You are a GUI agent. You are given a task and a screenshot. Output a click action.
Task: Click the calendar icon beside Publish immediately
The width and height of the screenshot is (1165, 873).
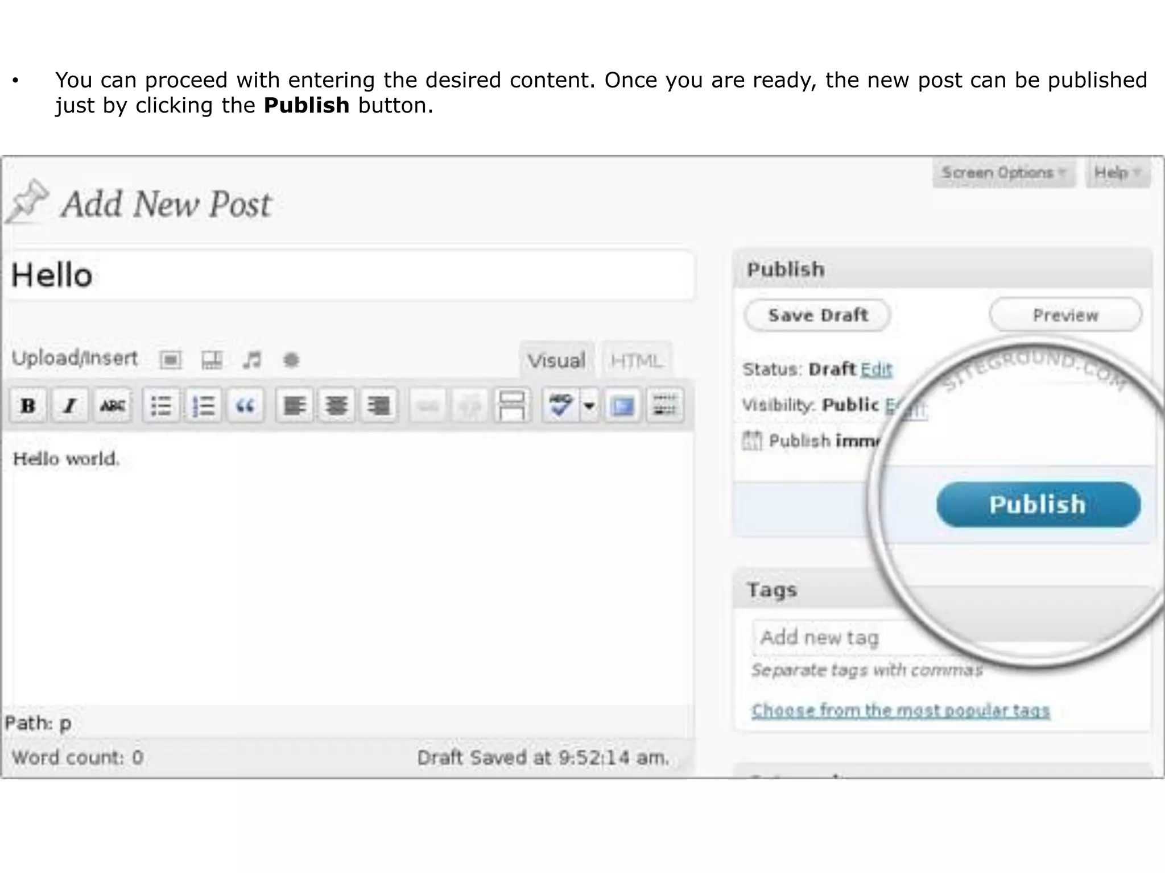click(x=752, y=440)
